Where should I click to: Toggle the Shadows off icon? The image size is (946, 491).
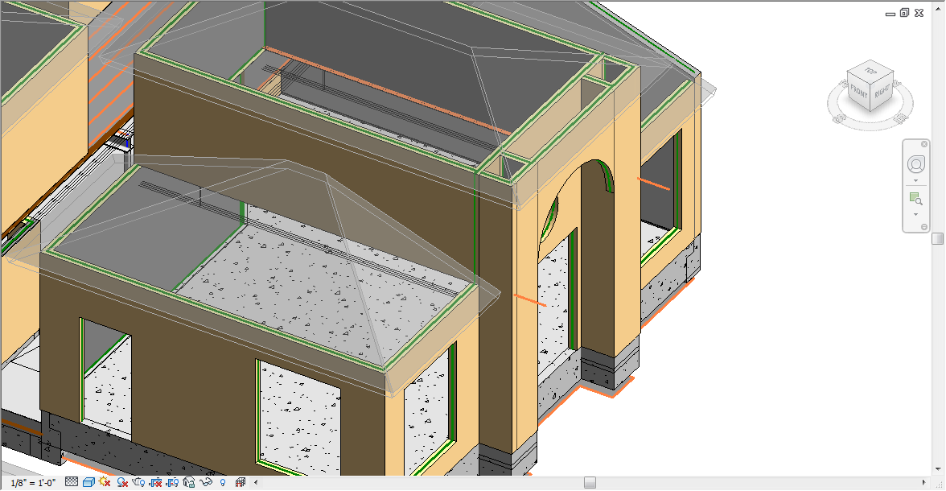[x=122, y=482]
